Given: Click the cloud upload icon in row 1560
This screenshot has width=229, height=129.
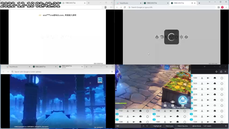Looking at the screenshot, I should click(177, 122).
